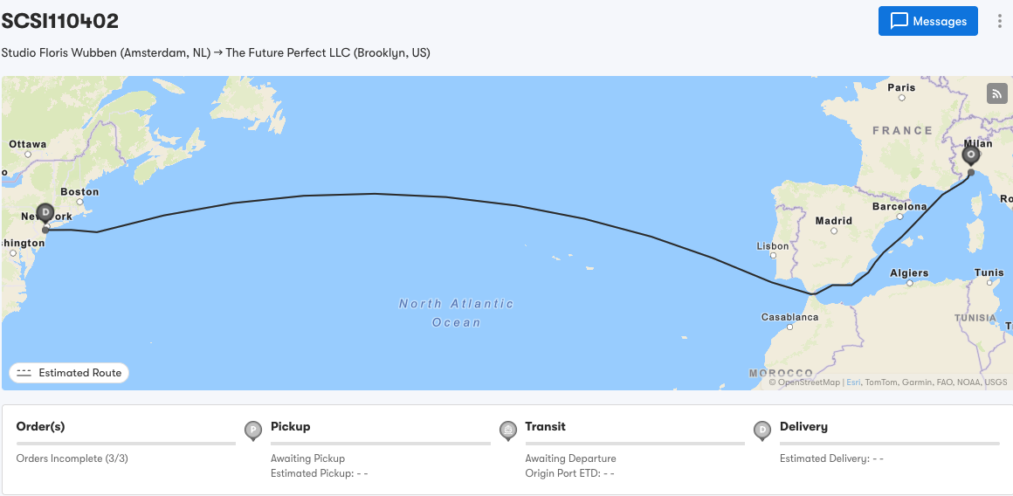Click the Transit stage marker icon
The image size is (1013, 496).
(507, 430)
